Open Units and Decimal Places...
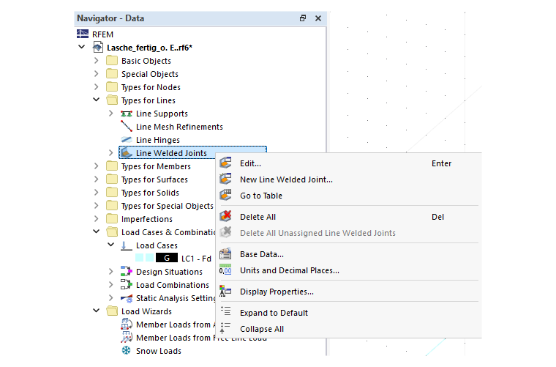Screen dimensions: 556x367 click(290, 270)
